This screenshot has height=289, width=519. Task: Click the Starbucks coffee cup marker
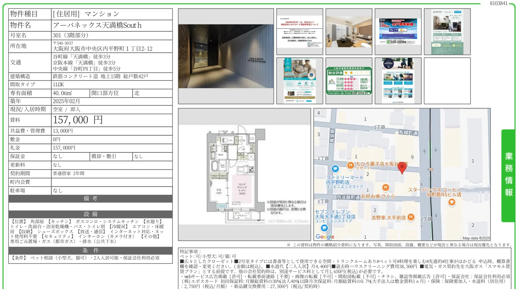click(x=452, y=202)
